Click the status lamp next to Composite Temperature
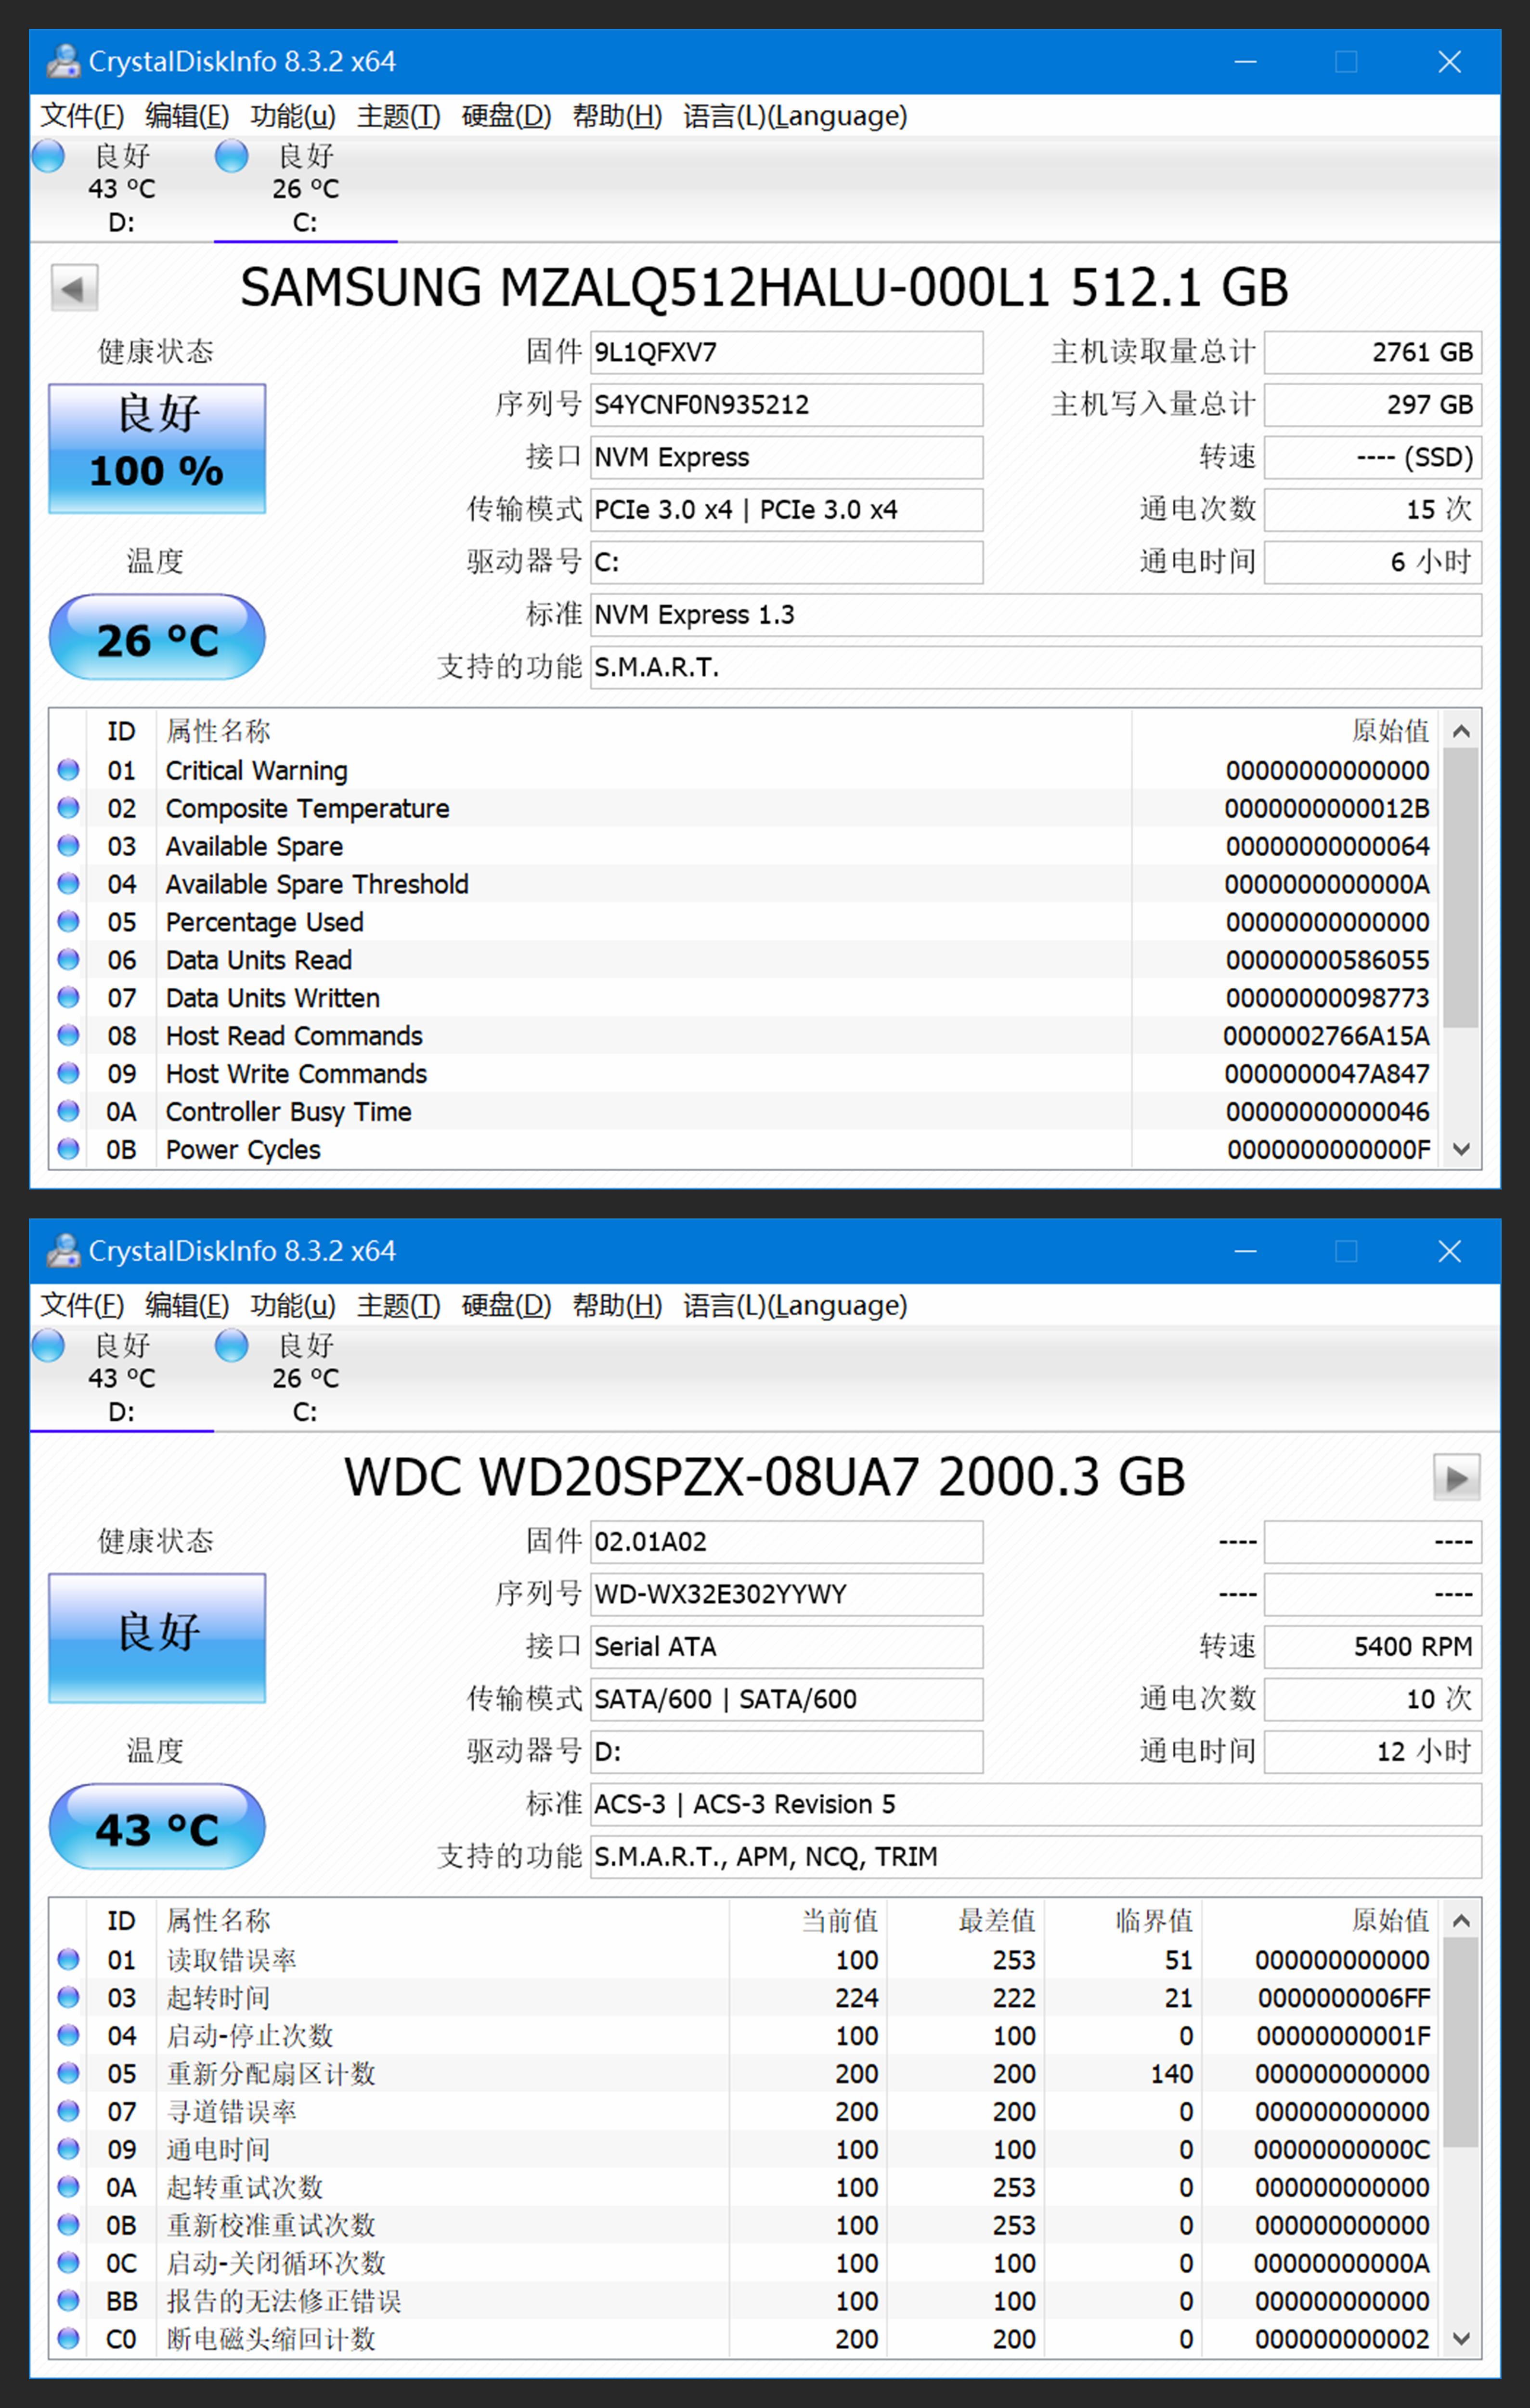Image resolution: width=1530 pixels, height=2408 pixels. [68, 807]
